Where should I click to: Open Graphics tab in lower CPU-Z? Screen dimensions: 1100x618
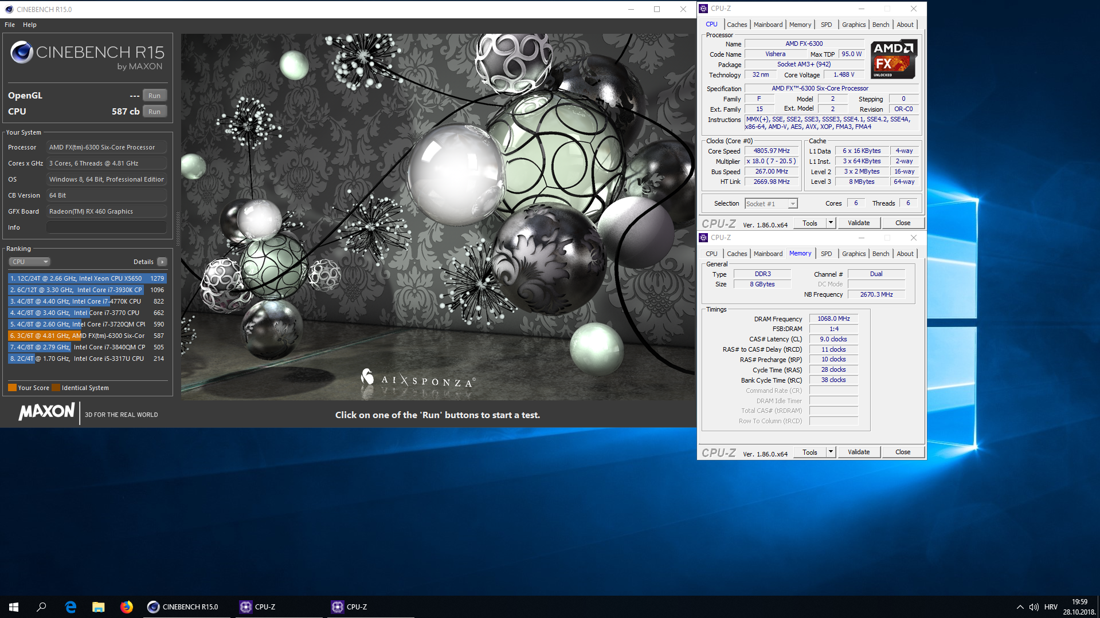[x=854, y=254]
